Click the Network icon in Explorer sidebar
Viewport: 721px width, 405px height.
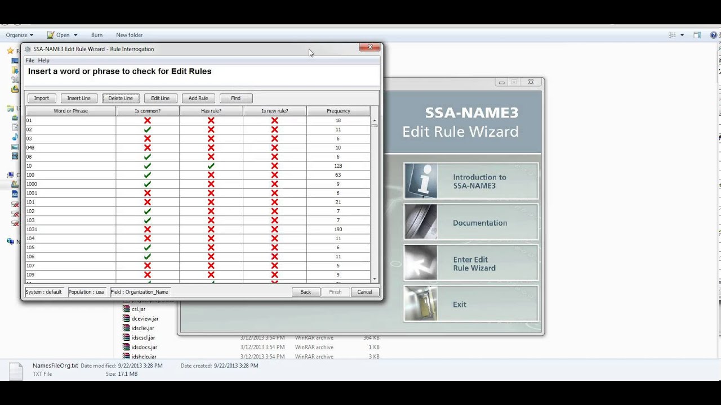click(10, 241)
